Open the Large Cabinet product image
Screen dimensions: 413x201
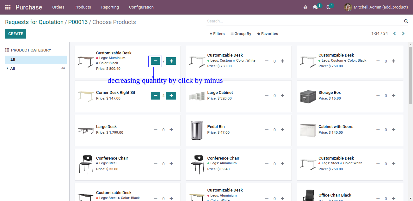[x=197, y=96]
